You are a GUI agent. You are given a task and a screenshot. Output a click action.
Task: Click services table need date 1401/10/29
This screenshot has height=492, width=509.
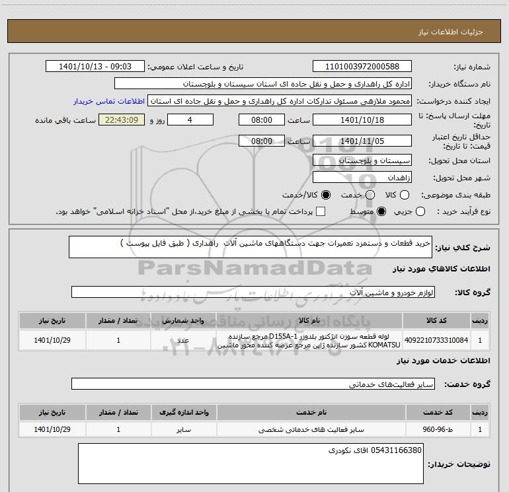pyautogui.click(x=52, y=429)
